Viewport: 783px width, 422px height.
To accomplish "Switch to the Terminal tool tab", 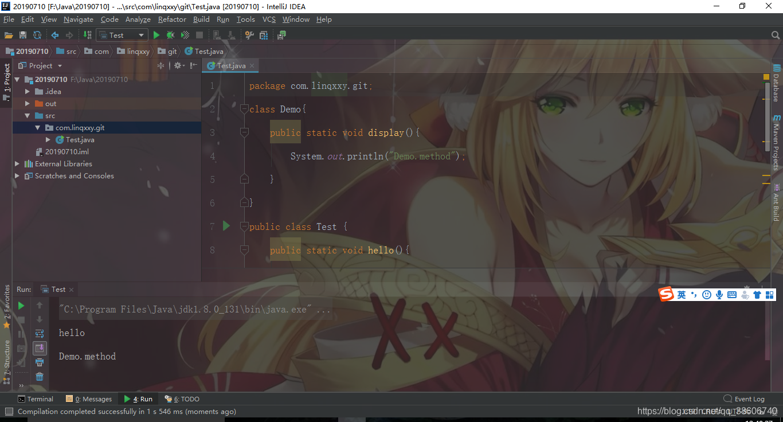I will click(x=36, y=399).
